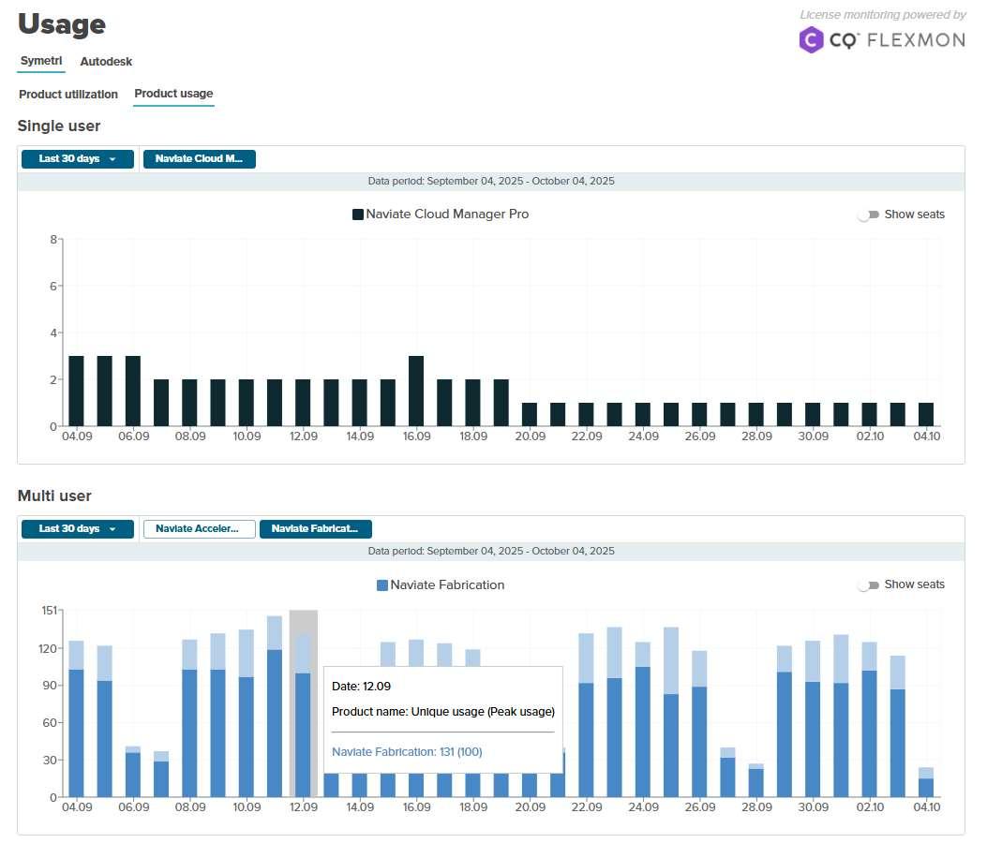Viewport: 987px width, 843px height.
Task: Toggle Show seats in Multi user chart
Action: tap(869, 585)
